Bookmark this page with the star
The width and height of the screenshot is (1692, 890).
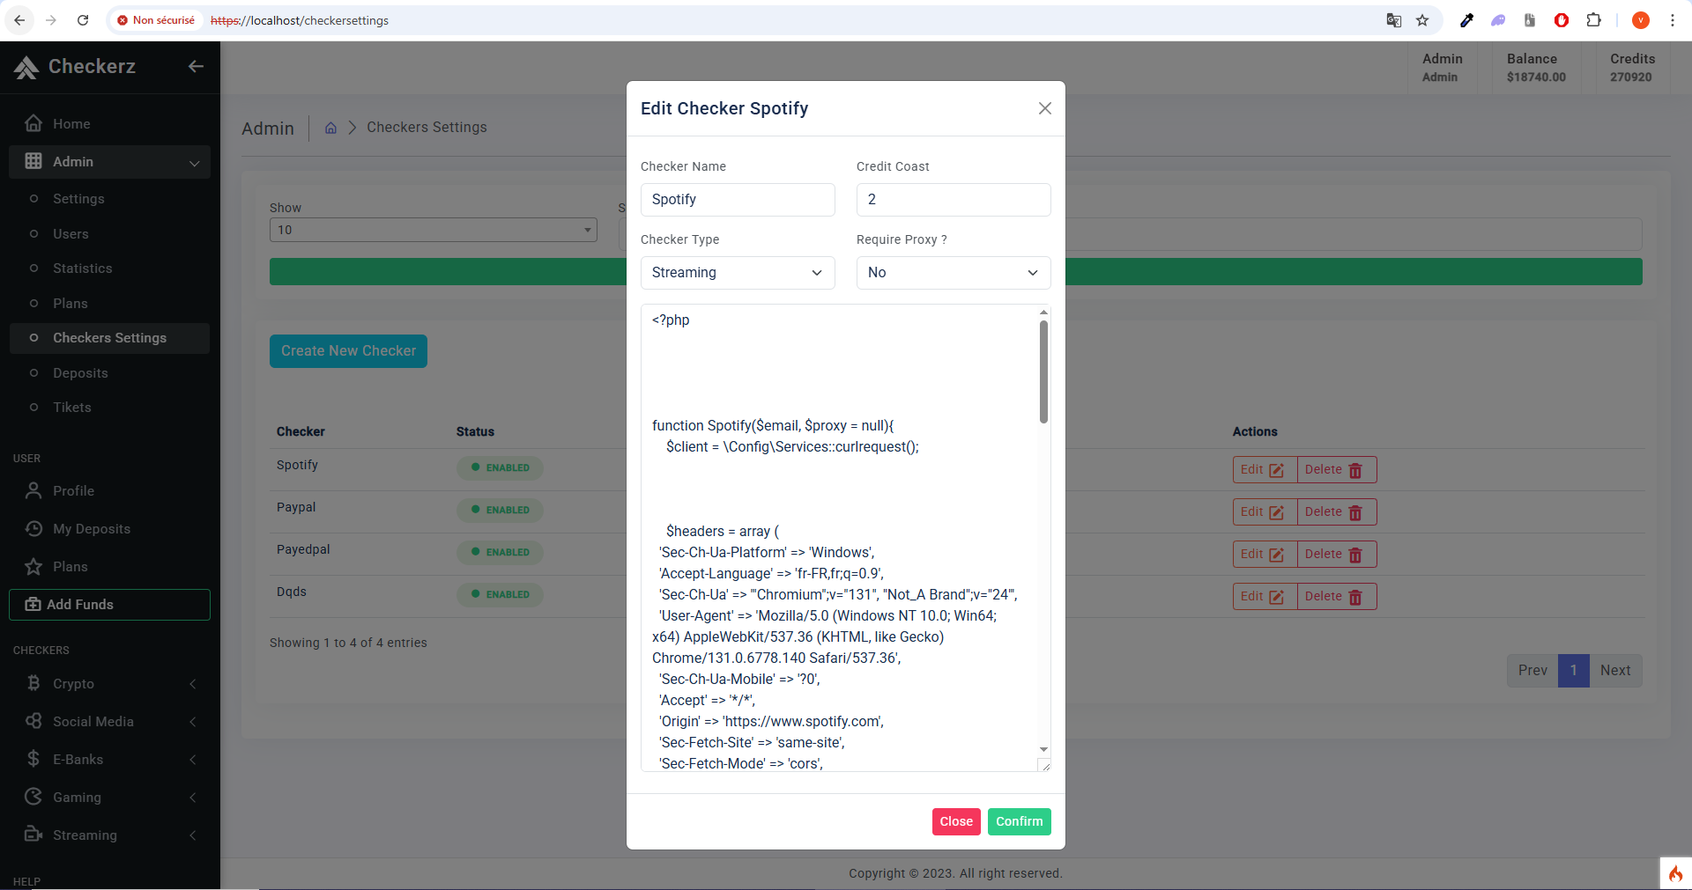[1422, 20]
